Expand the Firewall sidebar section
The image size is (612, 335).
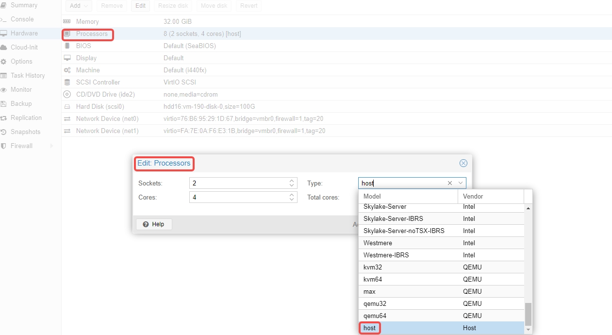pyautogui.click(x=22, y=146)
